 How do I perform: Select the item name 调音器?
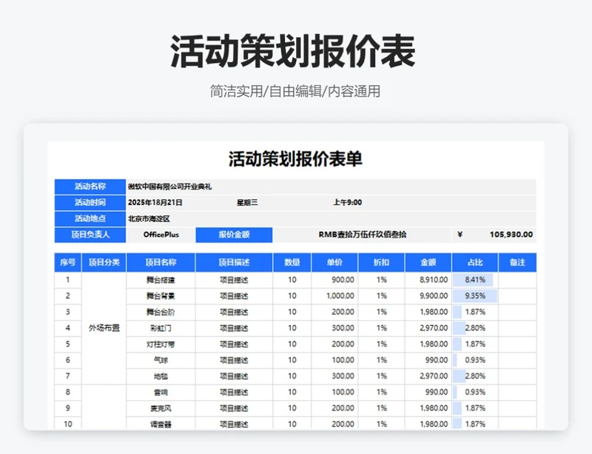[x=161, y=424]
